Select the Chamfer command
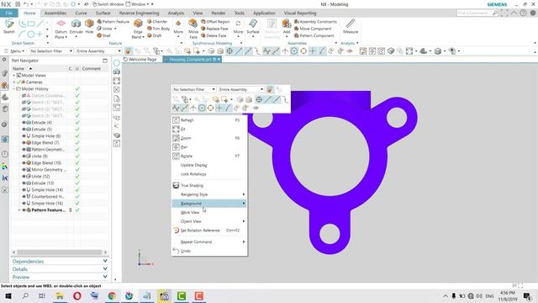 click(x=157, y=22)
